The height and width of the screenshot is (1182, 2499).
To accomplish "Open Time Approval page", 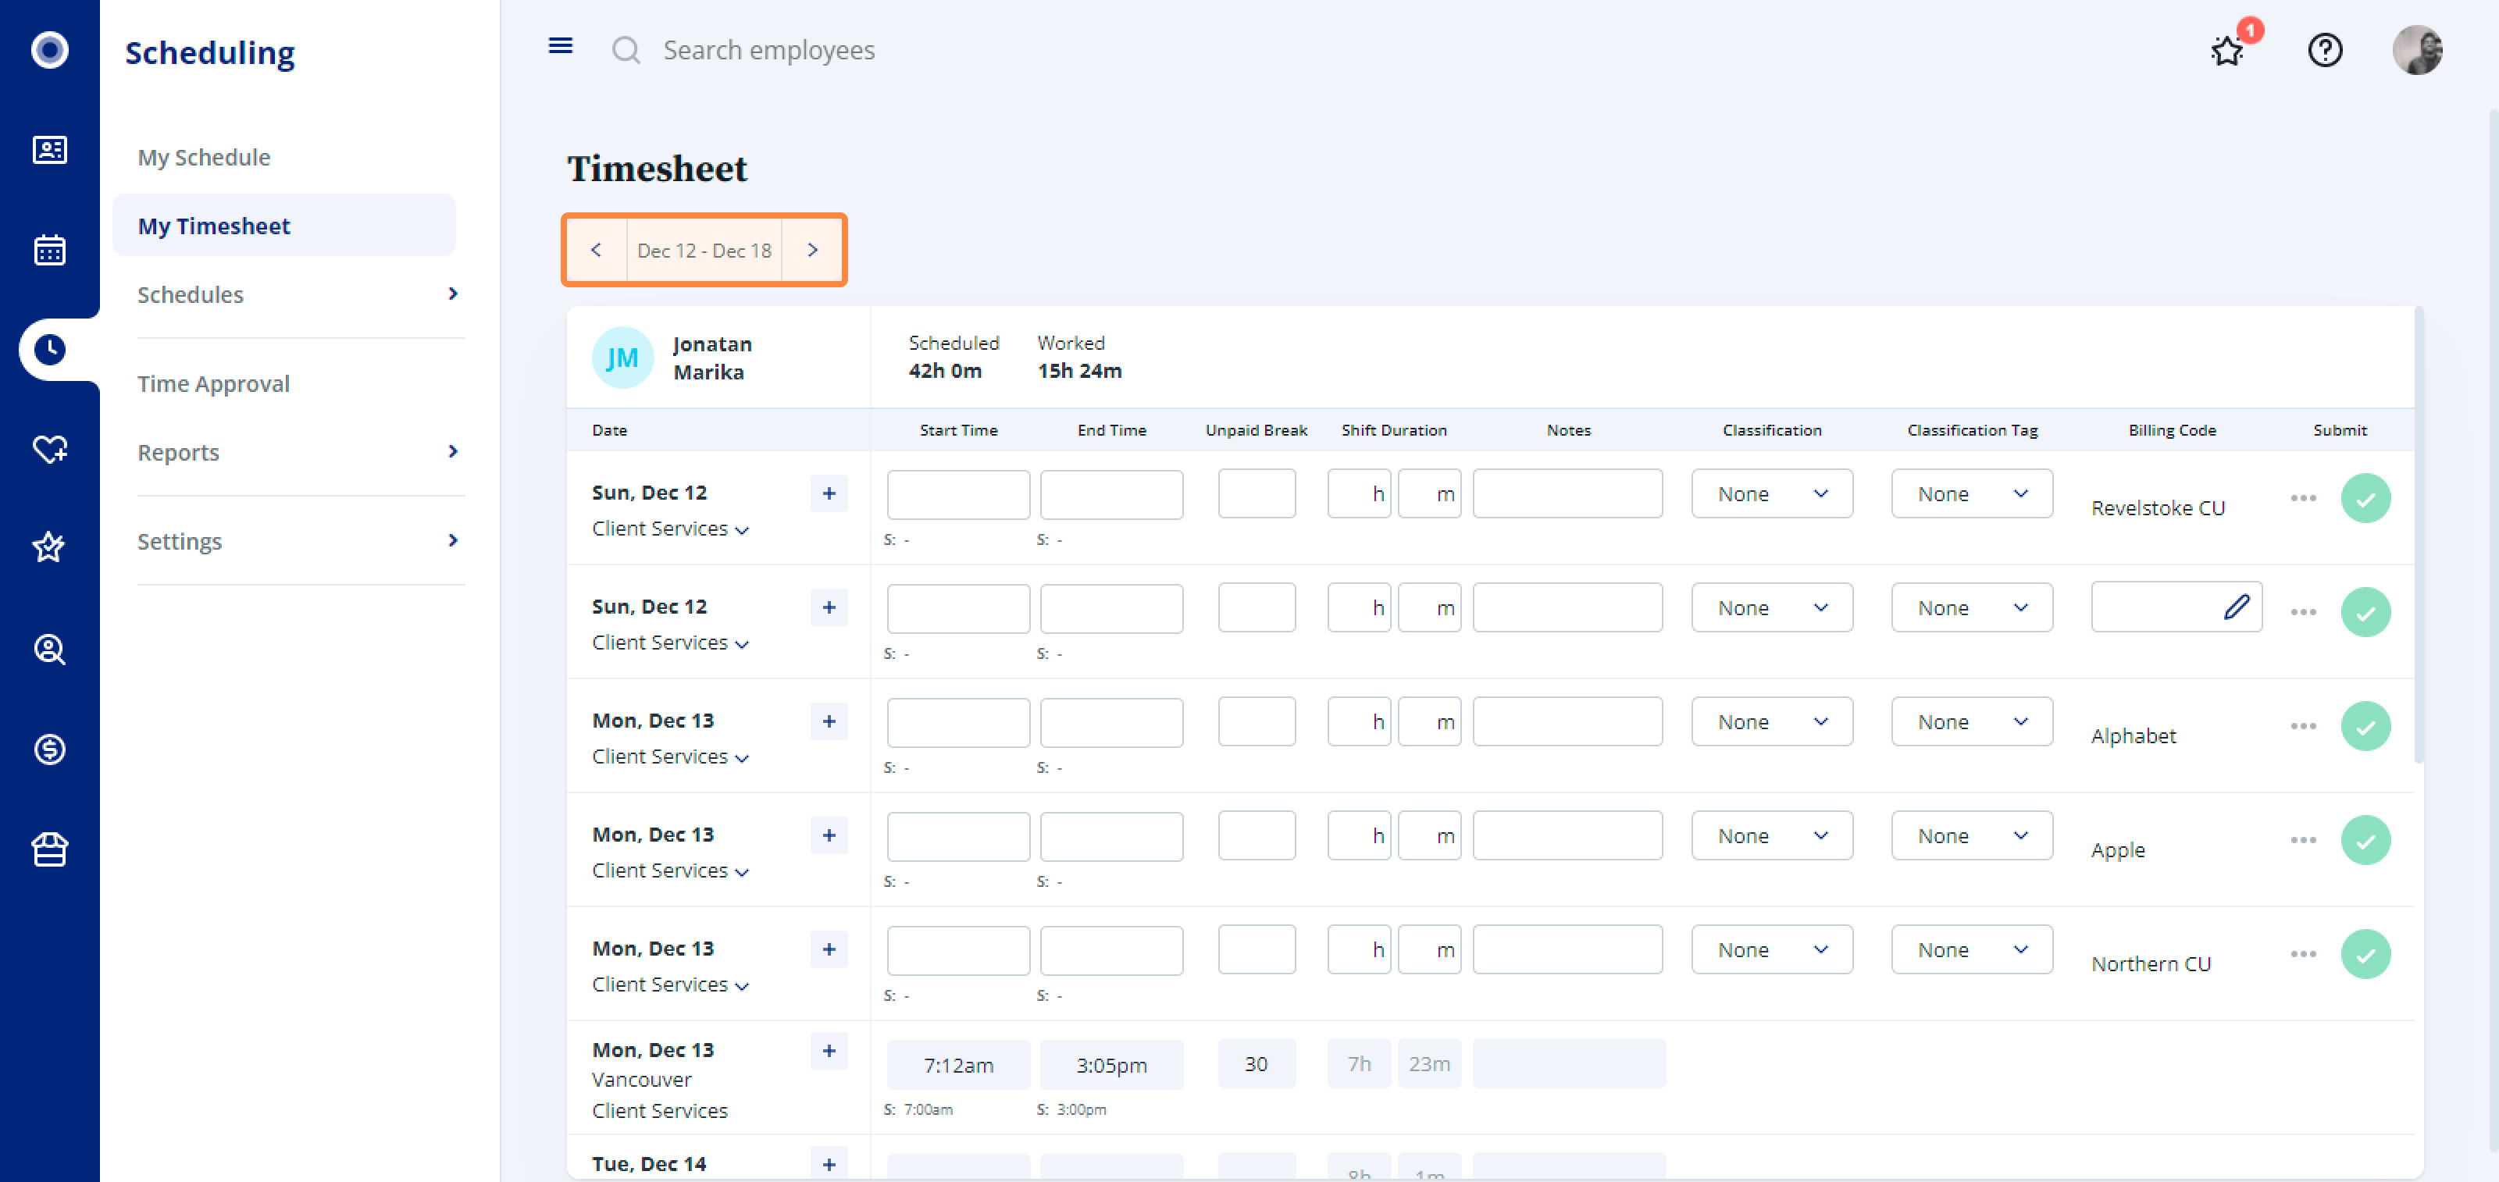I will (x=213, y=383).
